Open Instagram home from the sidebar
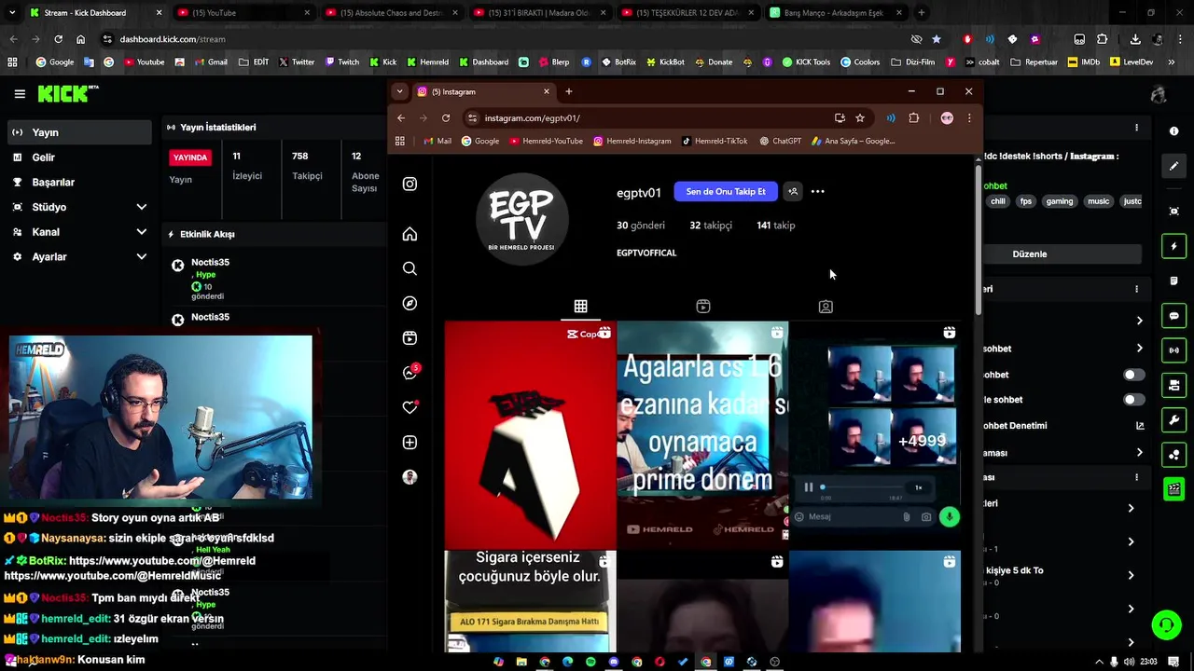This screenshot has width=1194, height=671. [x=410, y=234]
